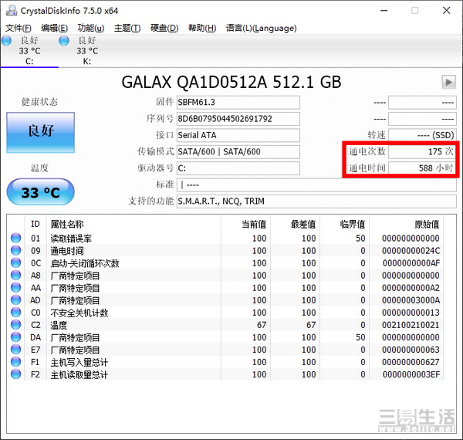Open the 帮助(H) menu
463x440 pixels.
point(202,28)
